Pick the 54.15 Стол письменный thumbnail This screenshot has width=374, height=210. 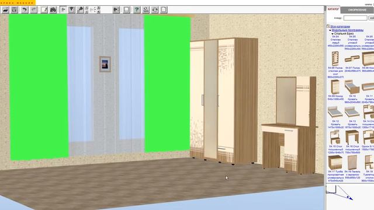point(335,138)
